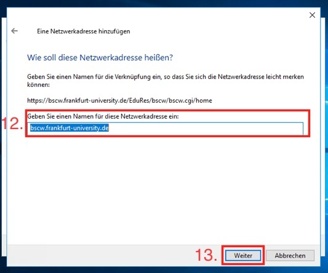Viewport: 328px width, 273px height.
Task: Click the red '13.' step annotation
Action: pos(206,255)
